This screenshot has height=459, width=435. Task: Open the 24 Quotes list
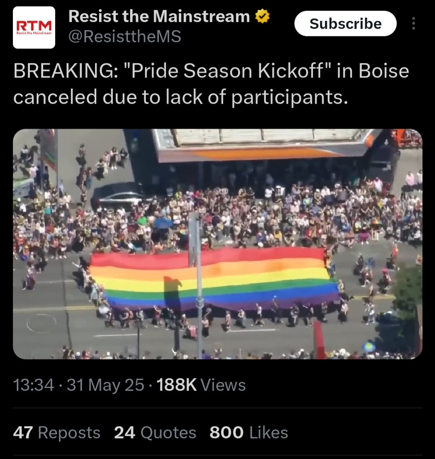click(x=155, y=432)
